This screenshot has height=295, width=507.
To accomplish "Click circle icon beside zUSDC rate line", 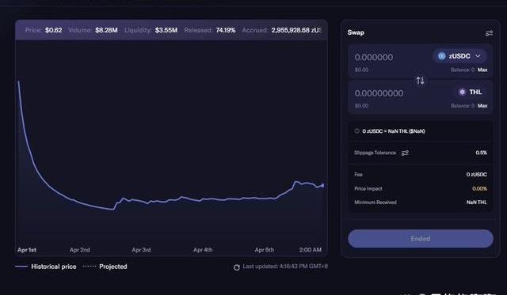I will [357, 131].
